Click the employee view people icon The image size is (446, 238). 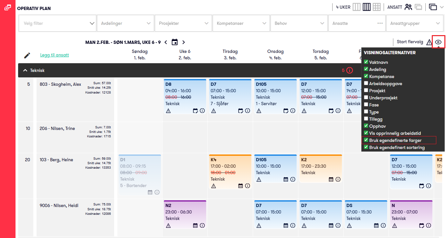pyautogui.click(x=409, y=7)
